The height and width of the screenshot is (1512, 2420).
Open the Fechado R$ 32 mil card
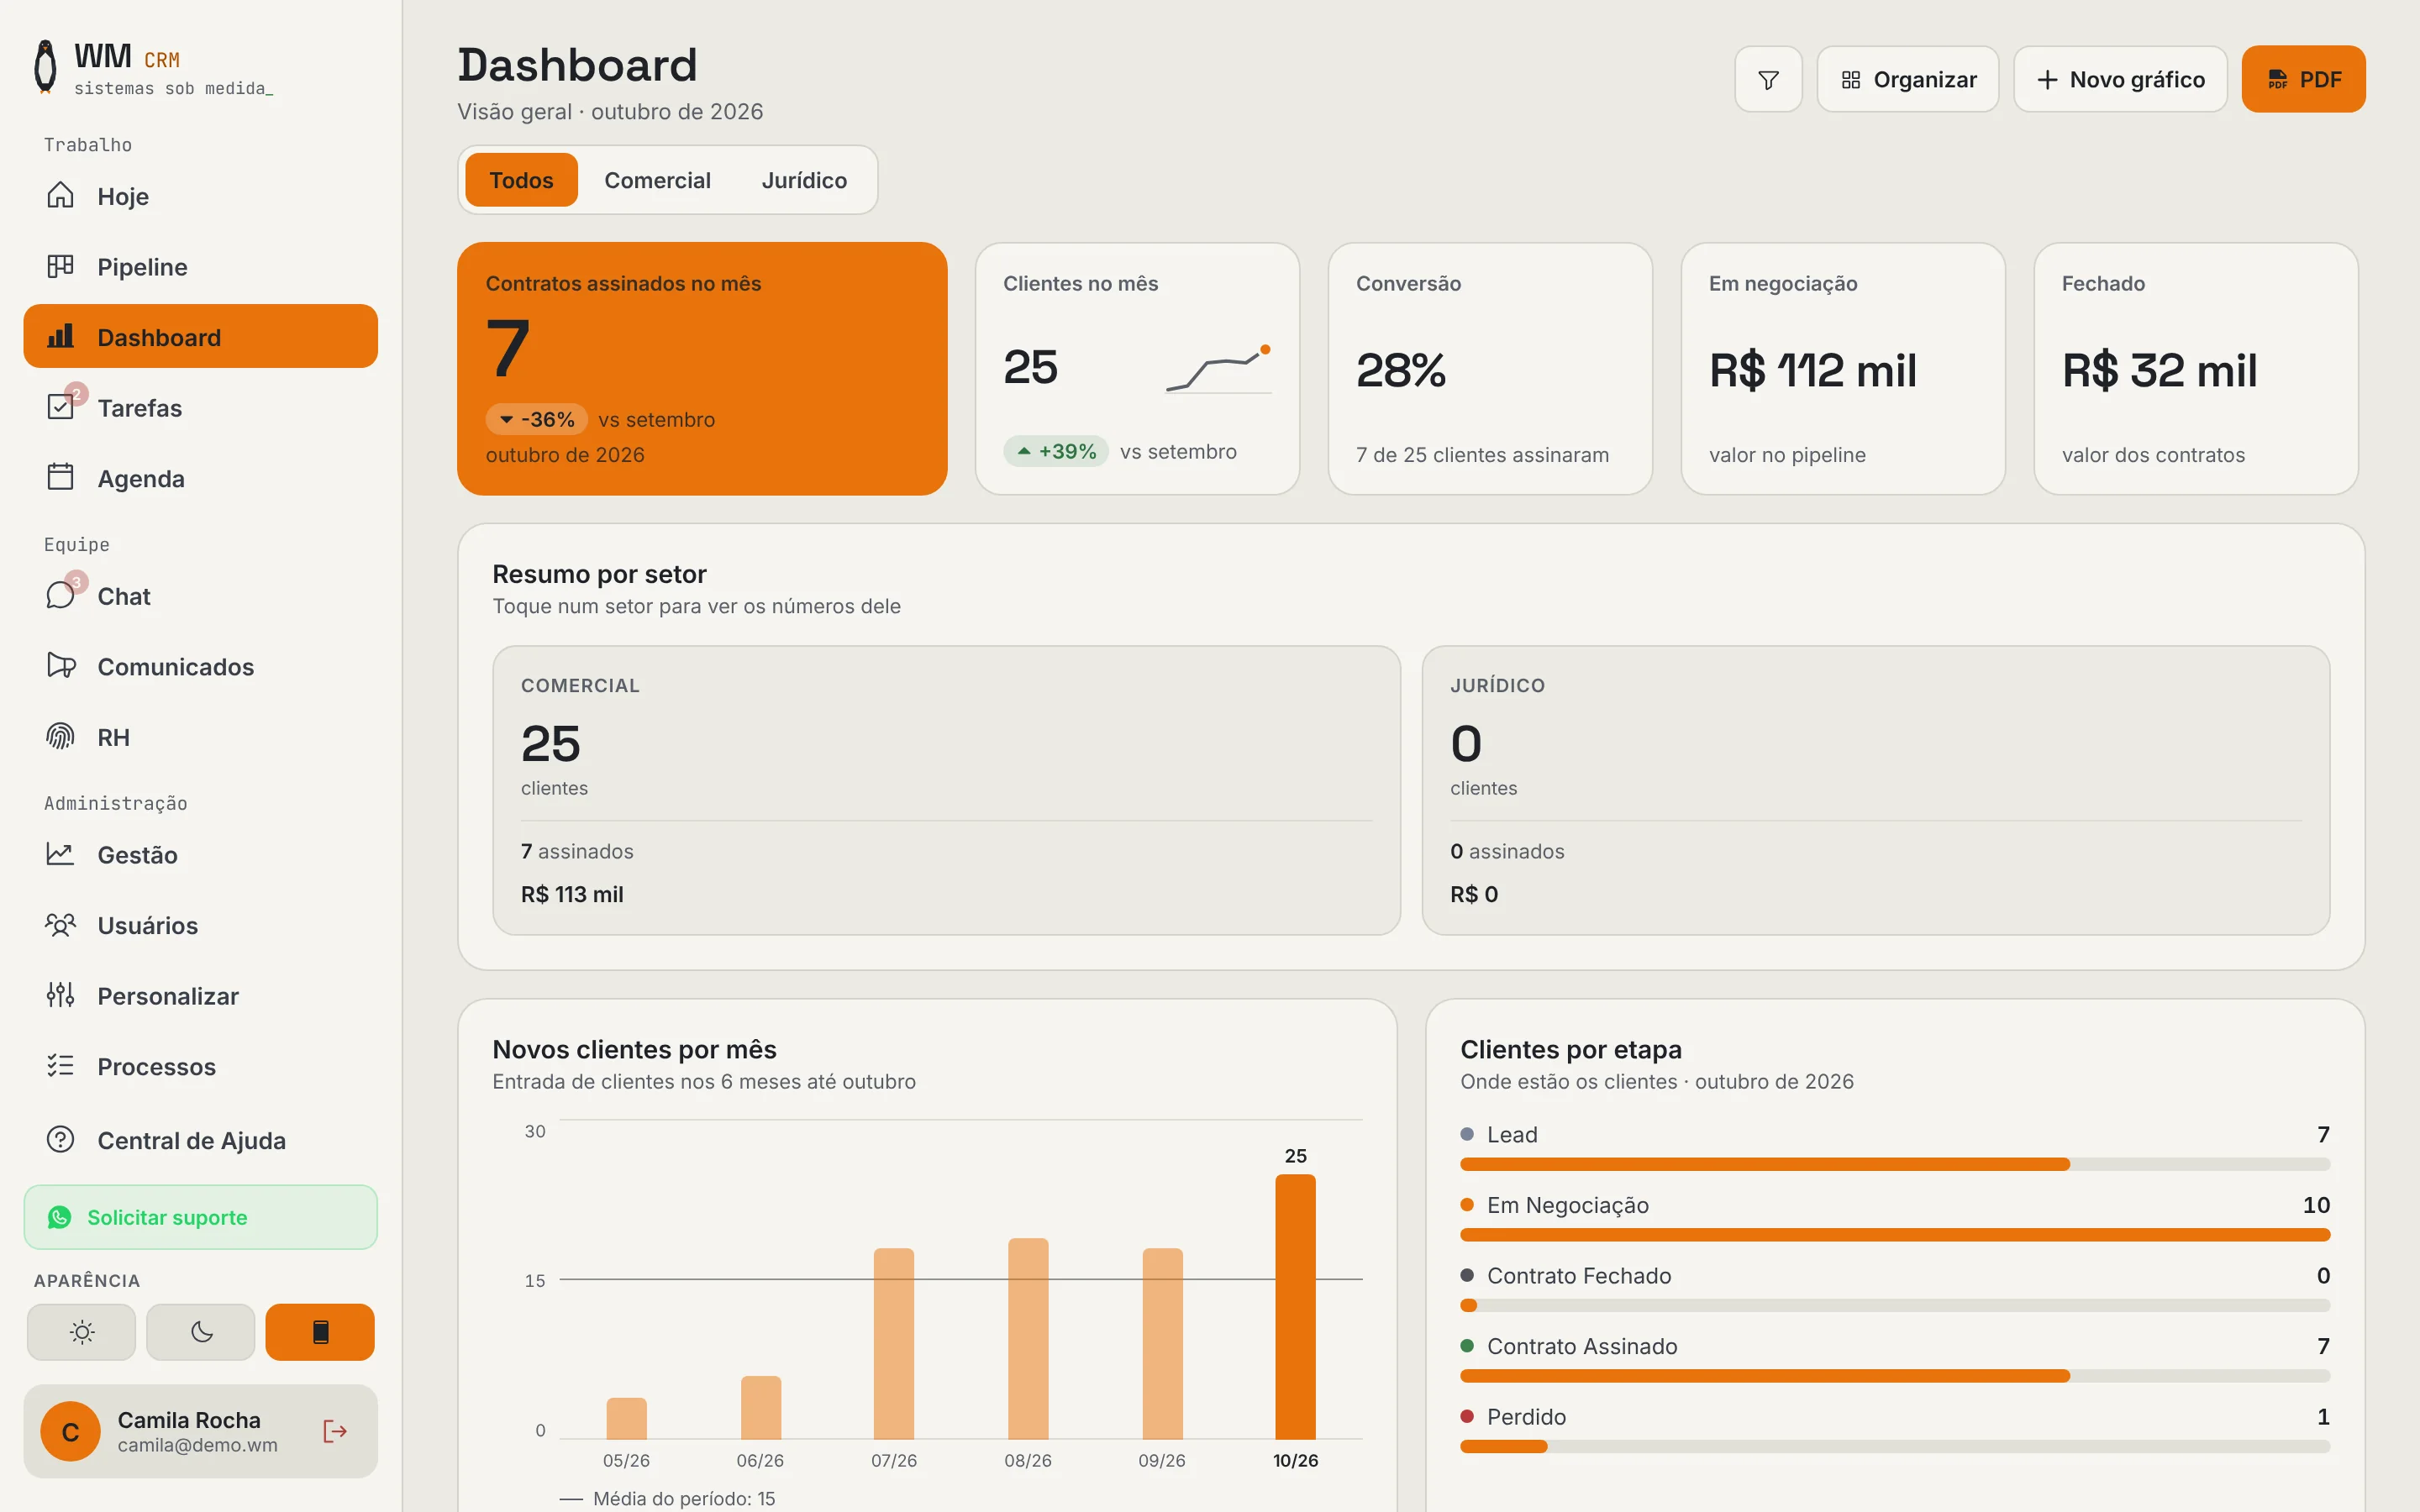(2196, 368)
